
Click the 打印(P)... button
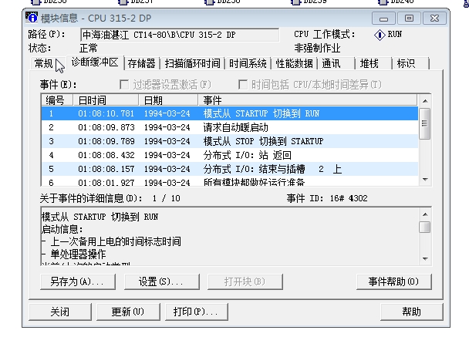(196, 312)
